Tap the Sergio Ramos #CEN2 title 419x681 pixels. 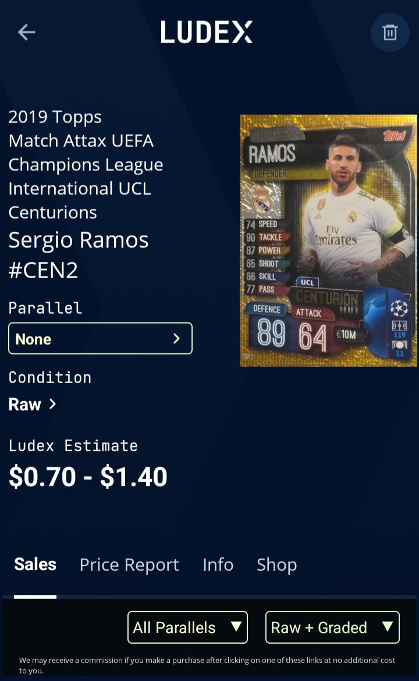pos(79,255)
